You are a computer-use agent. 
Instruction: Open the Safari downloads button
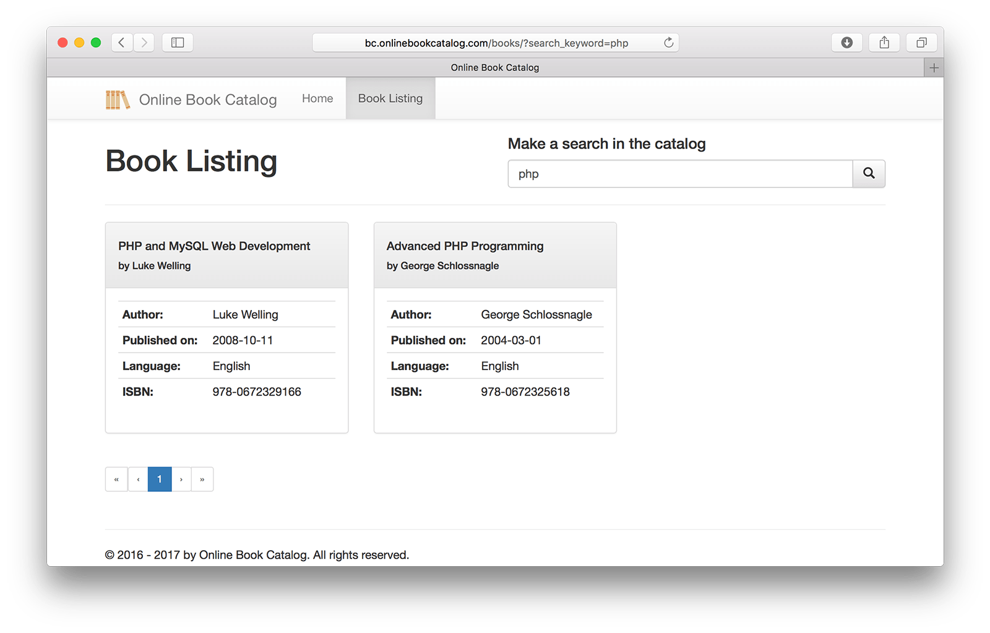tap(846, 42)
